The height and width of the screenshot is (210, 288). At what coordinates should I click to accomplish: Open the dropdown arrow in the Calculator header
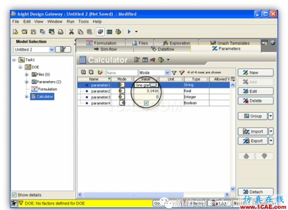(x=168, y=60)
